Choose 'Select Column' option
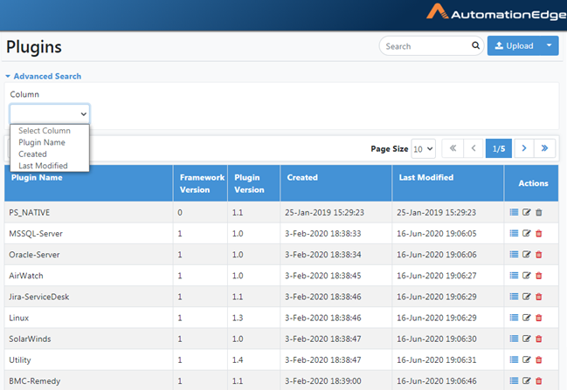Screen dimensions: 567x390 tap(45, 130)
